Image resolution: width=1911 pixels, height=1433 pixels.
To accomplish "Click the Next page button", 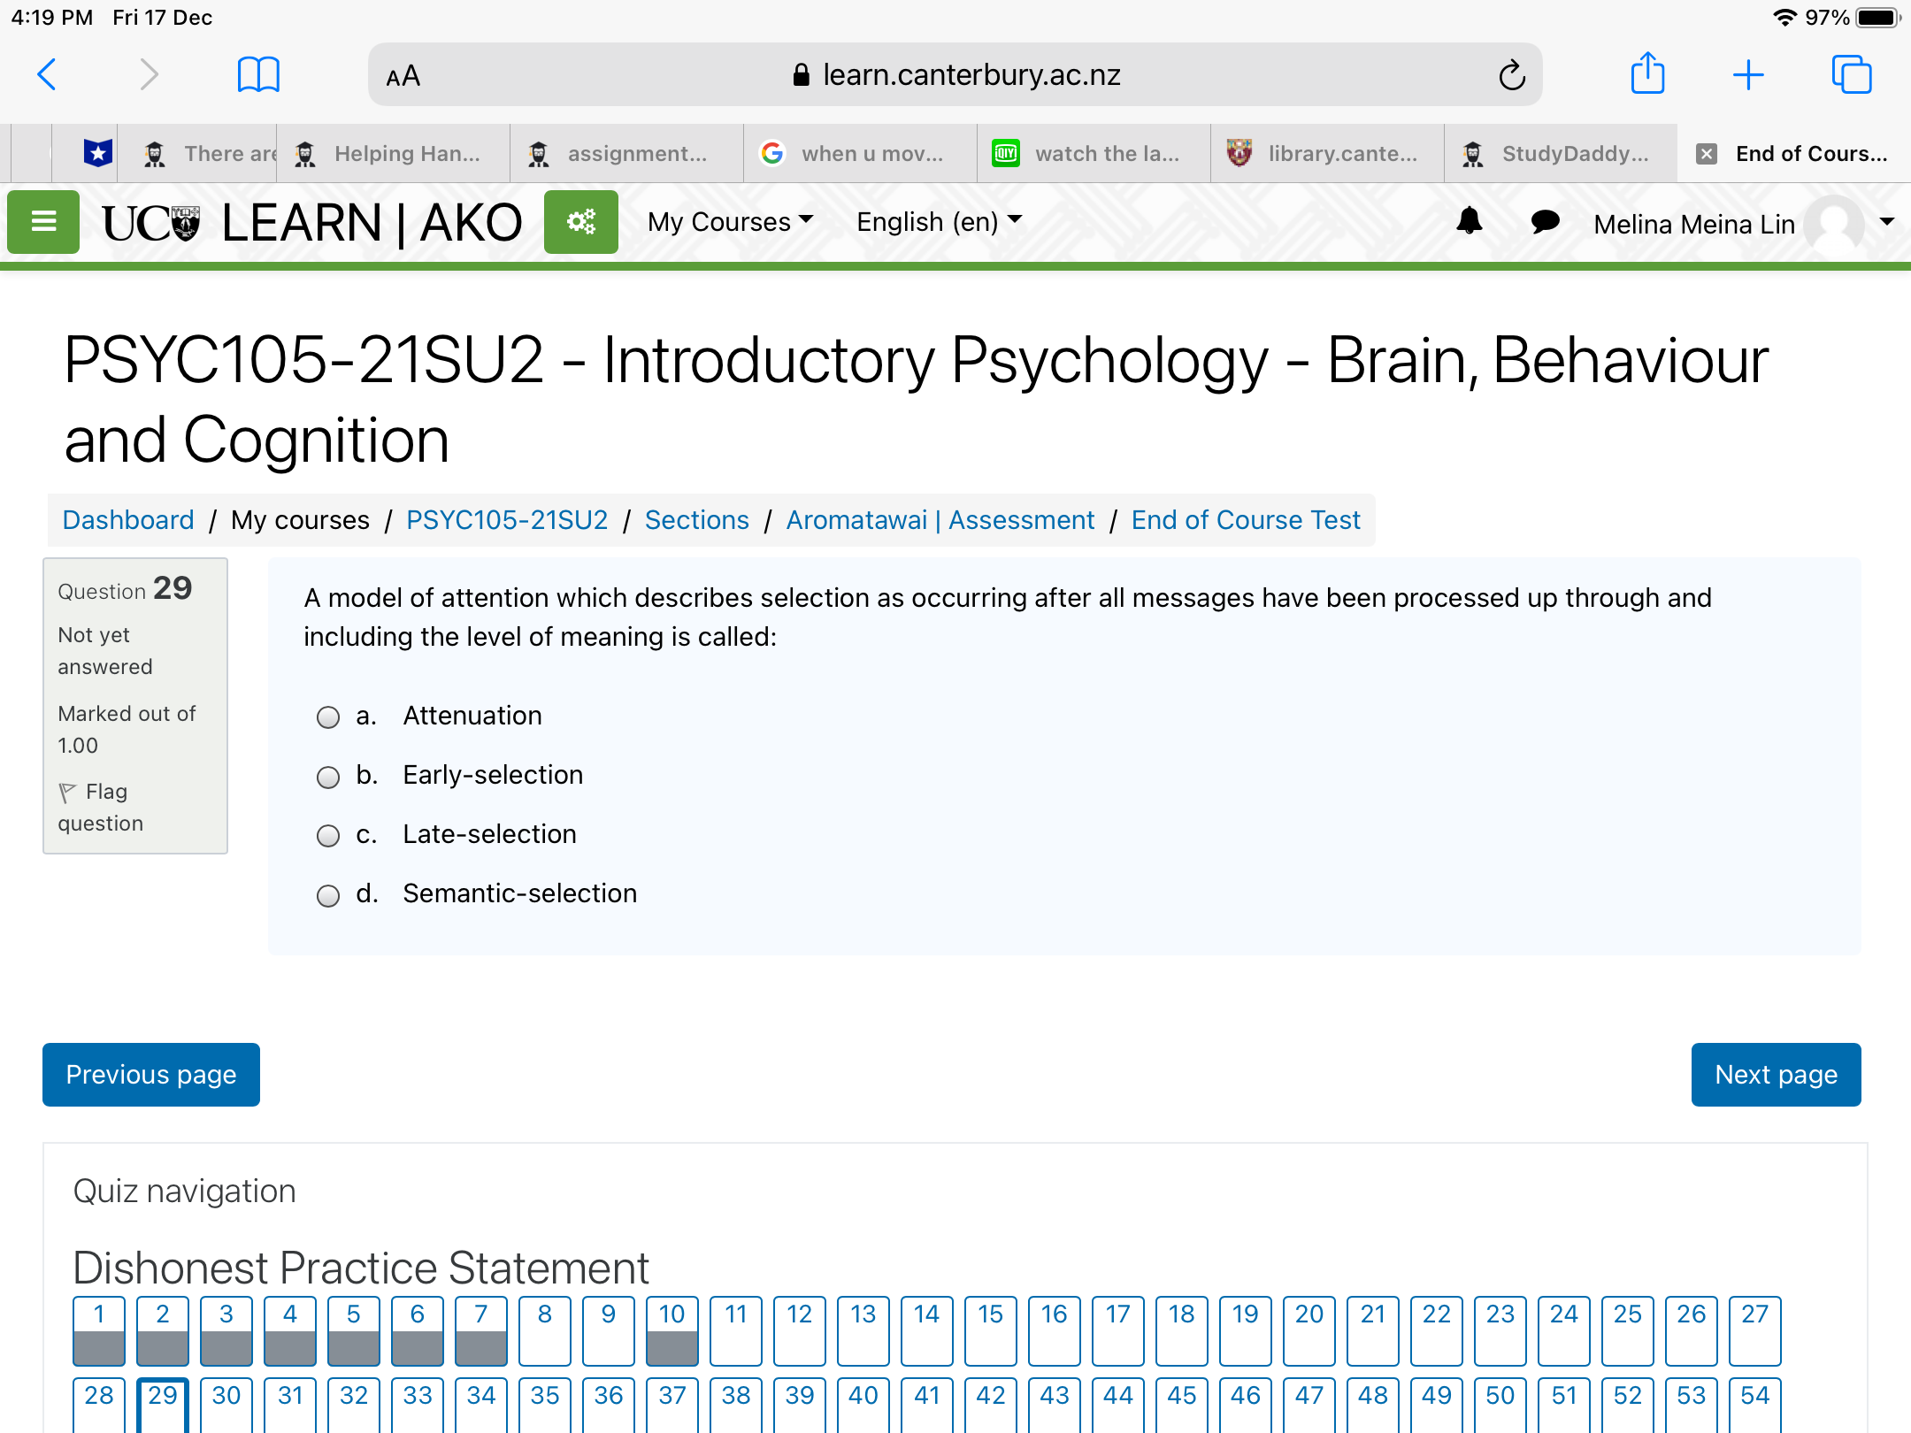I will [x=1775, y=1074].
